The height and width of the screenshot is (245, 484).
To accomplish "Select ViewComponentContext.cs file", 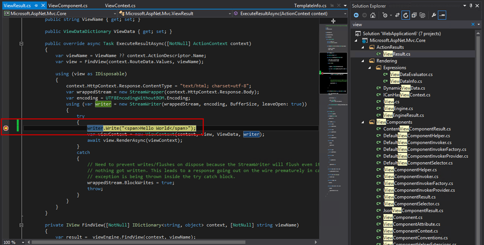I will [410, 231].
